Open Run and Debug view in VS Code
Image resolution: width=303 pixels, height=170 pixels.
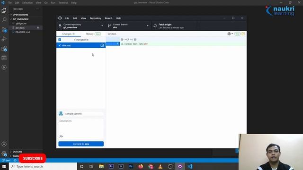point(4,39)
